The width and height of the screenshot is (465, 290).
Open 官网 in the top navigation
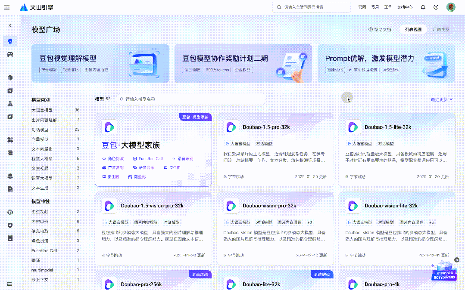(x=362, y=7)
